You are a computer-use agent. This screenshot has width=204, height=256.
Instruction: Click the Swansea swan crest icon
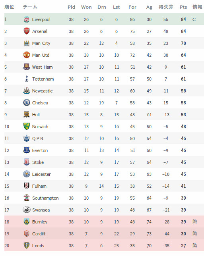[27, 210]
